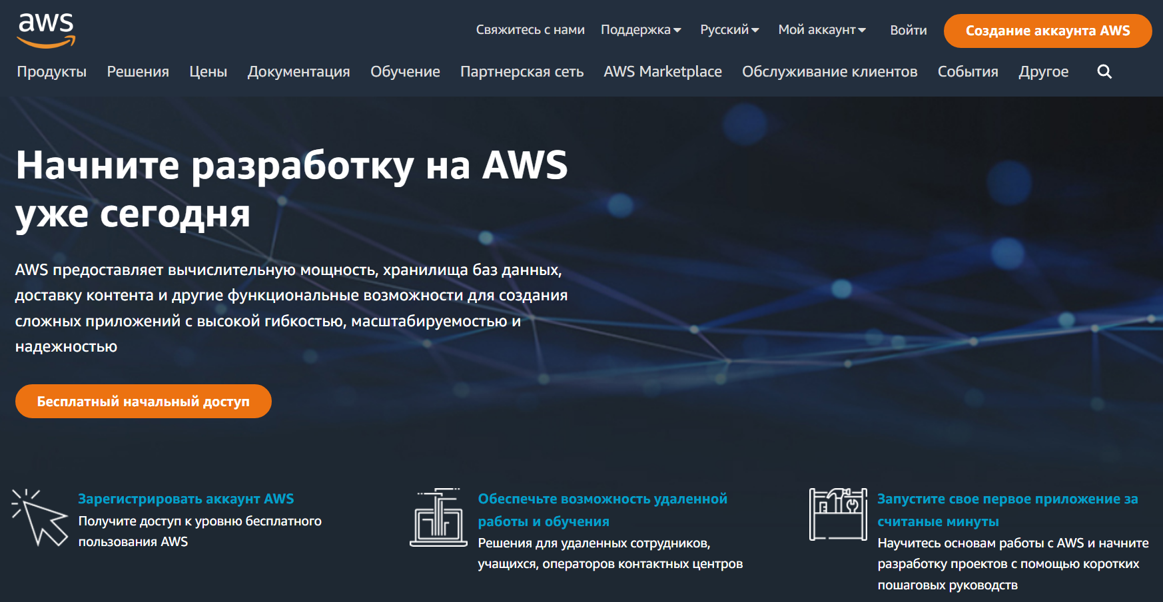This screenshot has width=1163, height=602.
Task: Open the Цены menu
Action: 208,71
